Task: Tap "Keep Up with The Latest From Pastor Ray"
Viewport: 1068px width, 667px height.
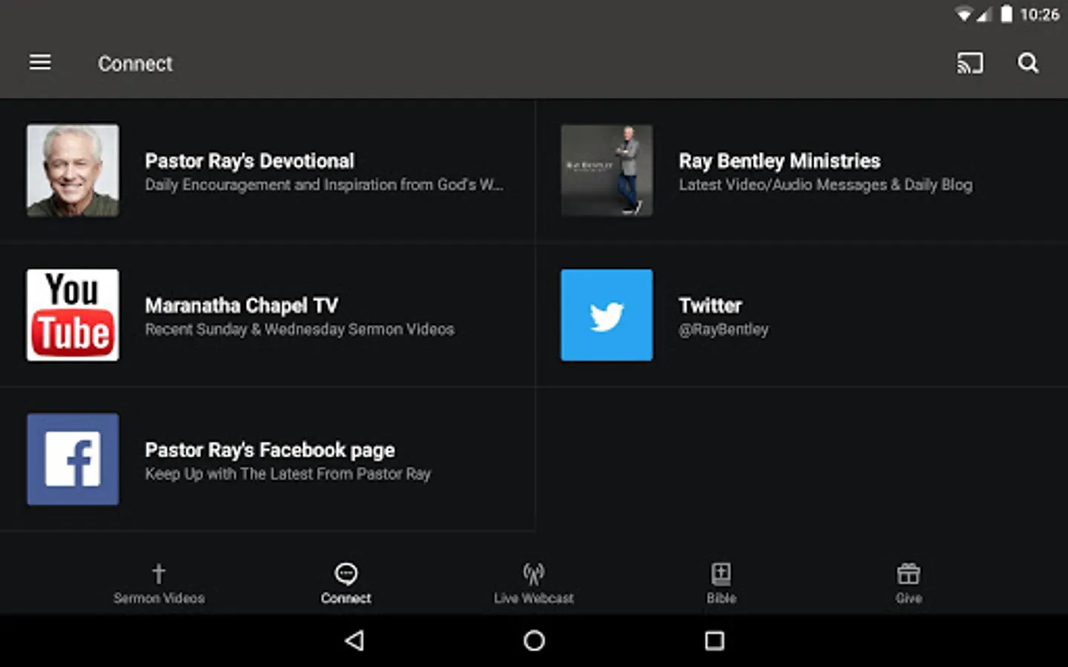Action: [288, 474]
